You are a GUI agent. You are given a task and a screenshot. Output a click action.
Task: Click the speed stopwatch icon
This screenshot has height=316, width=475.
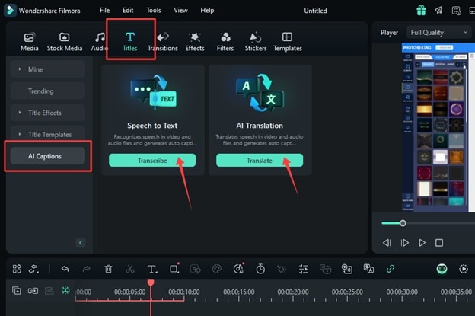click(x=260, y=269)
